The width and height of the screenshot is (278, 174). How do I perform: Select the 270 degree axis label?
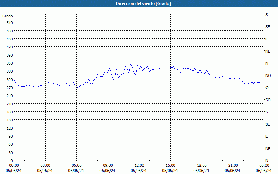tap(10, 88)
